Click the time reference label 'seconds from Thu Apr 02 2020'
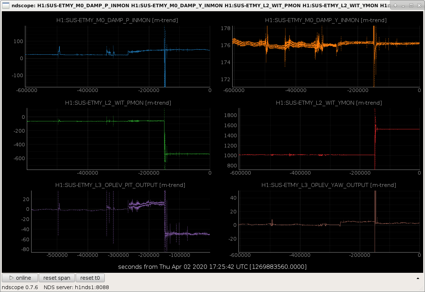The height and width of the screenshot is (292, 425). (212, 267)
